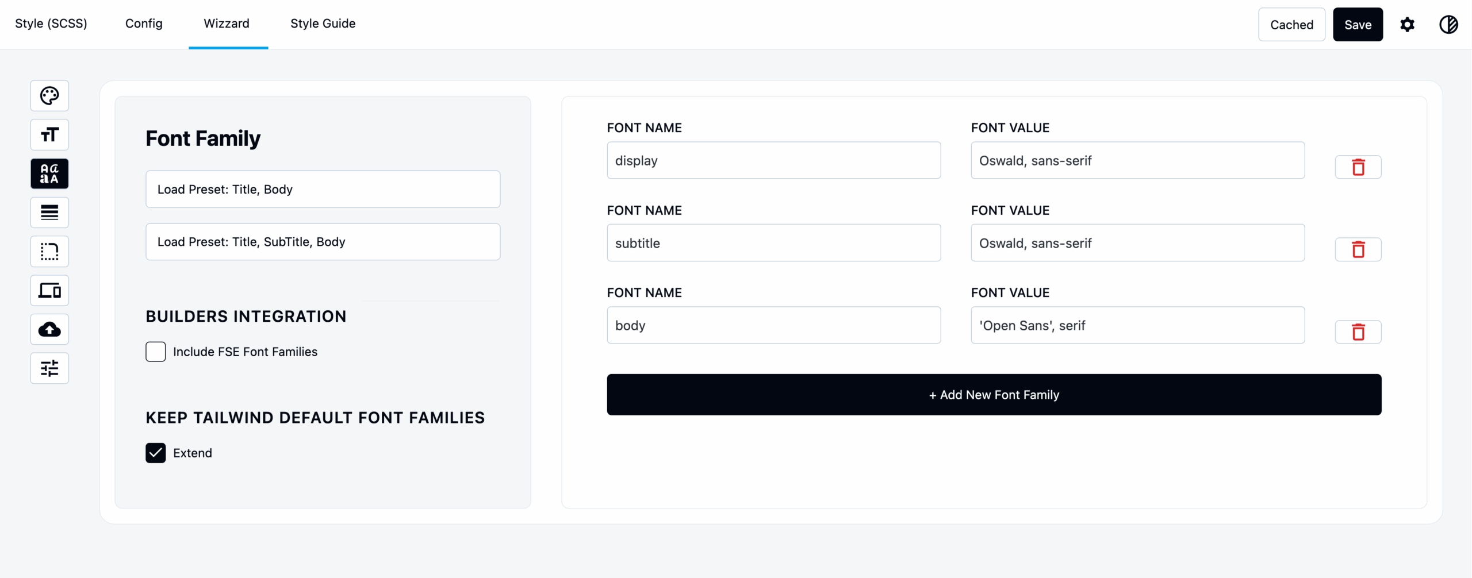
Task: Enable Include FSE Font Families
Action: [x=155, y=351]
